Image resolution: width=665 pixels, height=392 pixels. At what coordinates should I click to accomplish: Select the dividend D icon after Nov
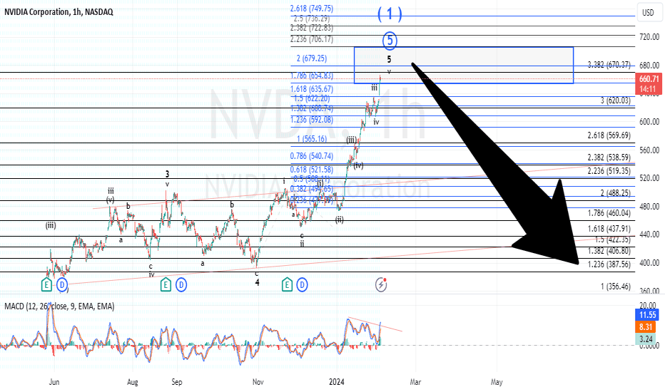[303, 285]
